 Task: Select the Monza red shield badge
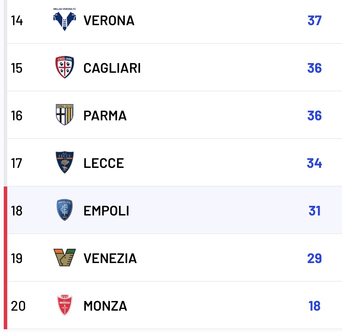click(x=64, y=305)
